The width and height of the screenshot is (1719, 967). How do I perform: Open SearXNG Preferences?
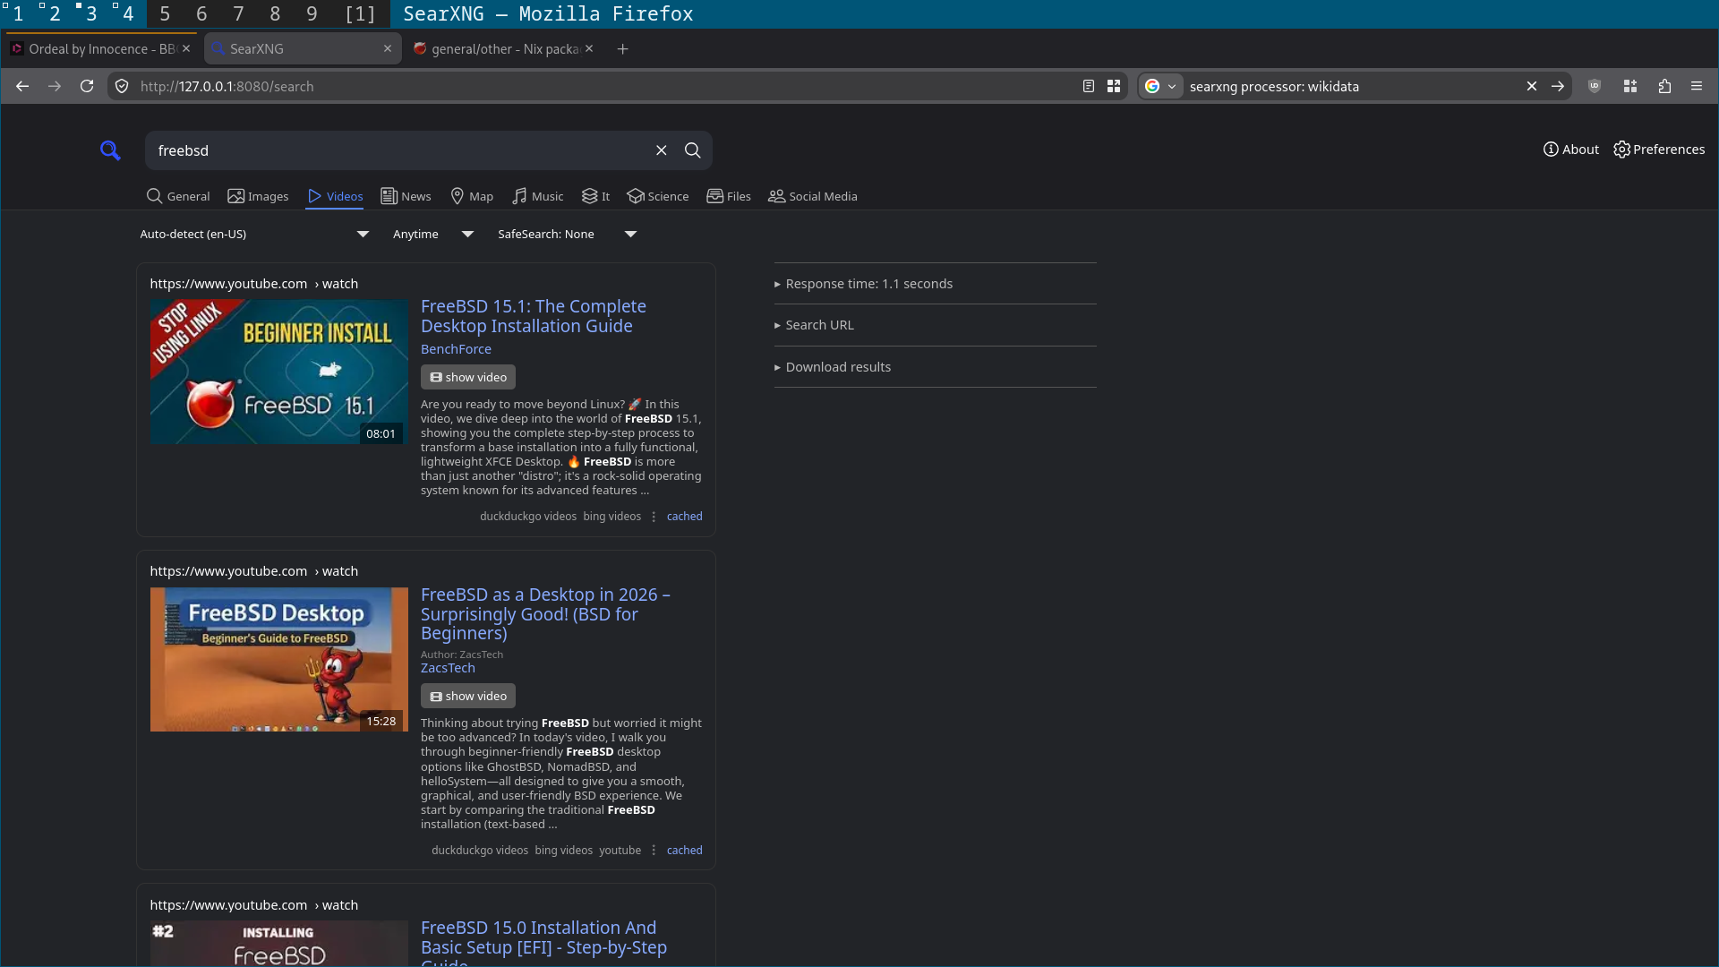pos(1659,150)
